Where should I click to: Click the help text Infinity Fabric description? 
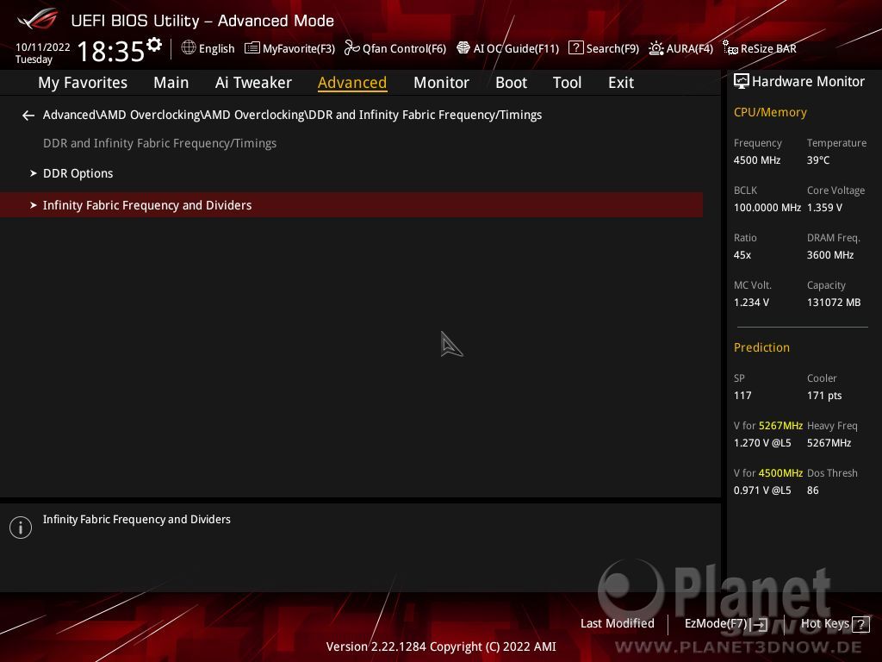click(x=137, y=520)
